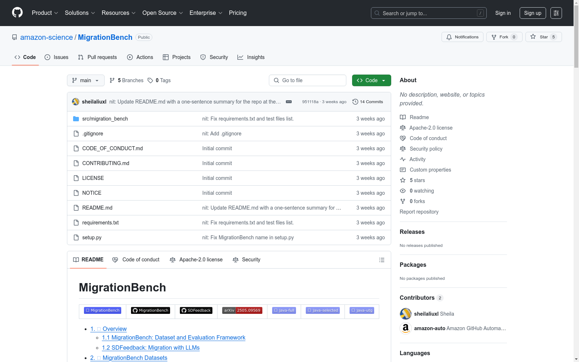Click the amazon-auto contributor avatar

[x=406, y=328]
